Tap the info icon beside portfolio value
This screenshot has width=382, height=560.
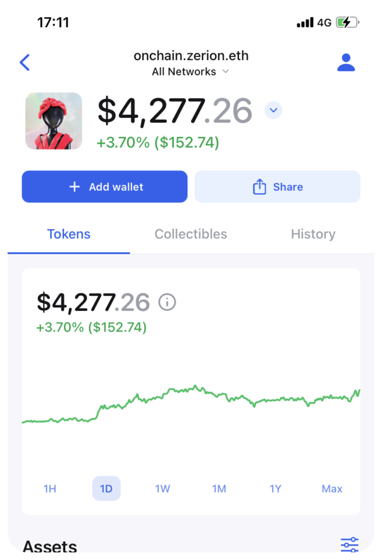[166, 302]
